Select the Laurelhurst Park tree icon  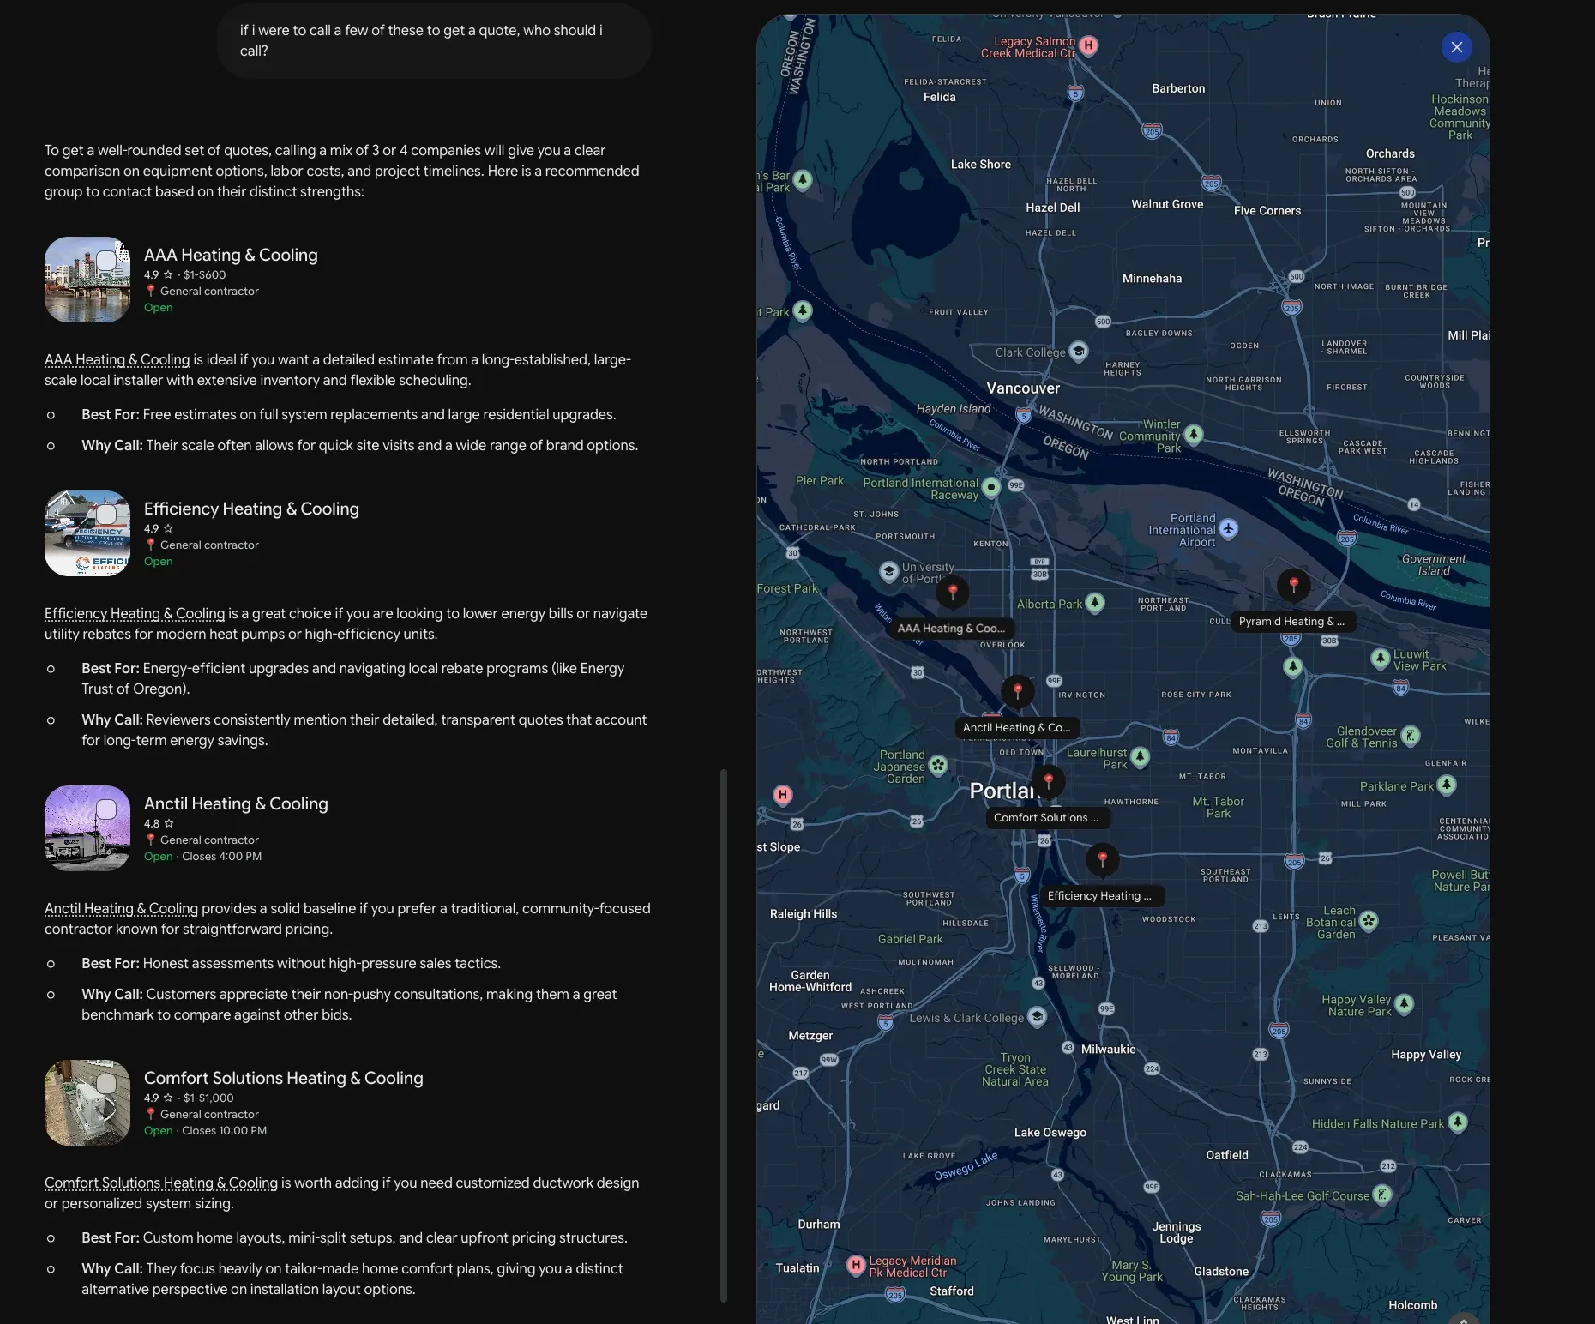point(1140,757)
